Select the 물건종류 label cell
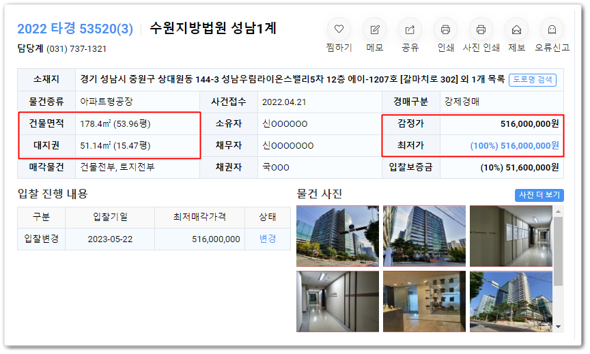Image resolution: width=590 pixels, height=354 pixels. click(x=46, y=102)
